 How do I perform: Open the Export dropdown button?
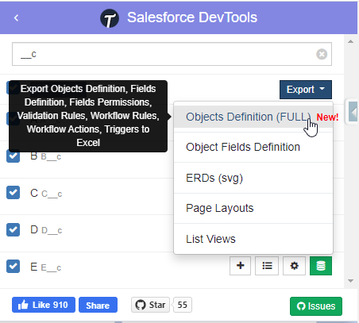coord(306,90)
